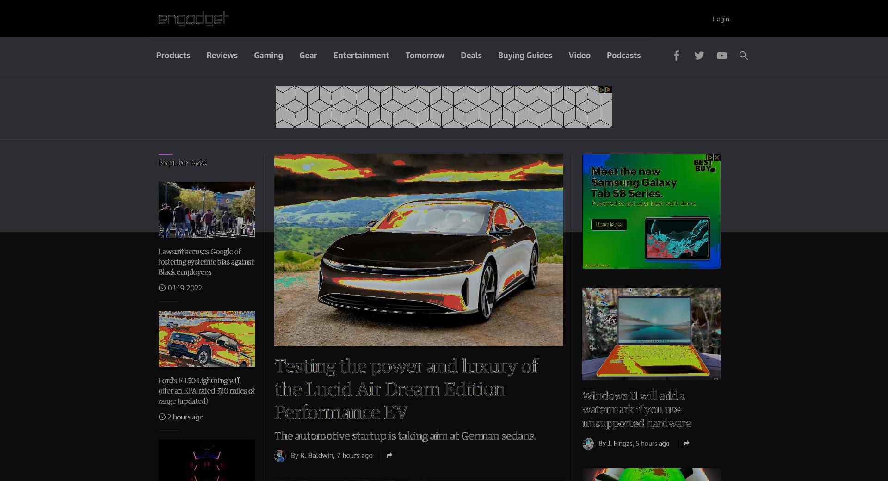Click Samsung Galaxy Tab S8 ad headline
The height and width of the screenshot is (481, 888).
point(634,183)
